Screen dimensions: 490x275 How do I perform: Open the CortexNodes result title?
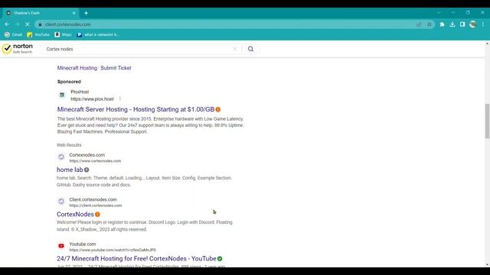click(75, 214)
